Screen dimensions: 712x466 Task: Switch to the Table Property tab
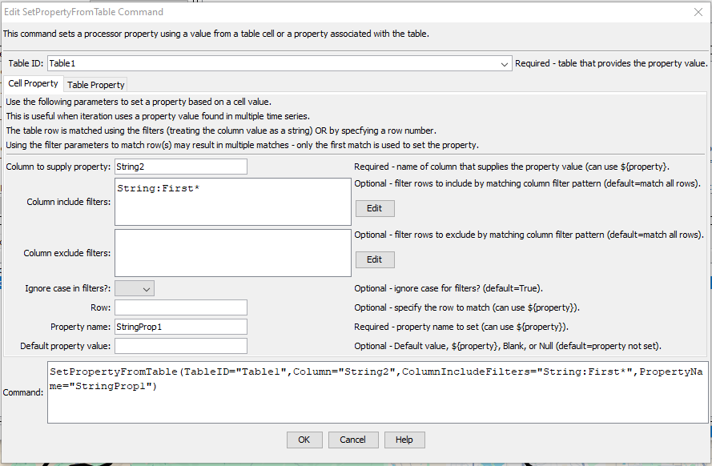[95, 85]
